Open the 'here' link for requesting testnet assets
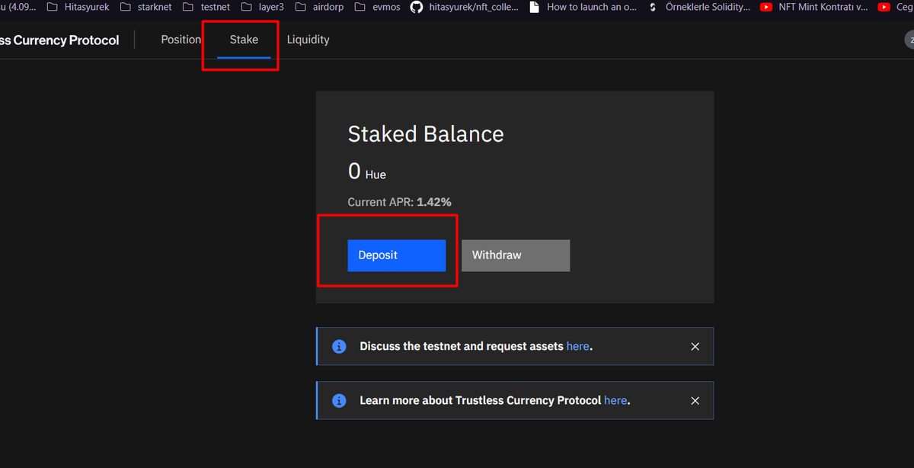The height and width of the screenshot is (468, 914). click(577, 346)
